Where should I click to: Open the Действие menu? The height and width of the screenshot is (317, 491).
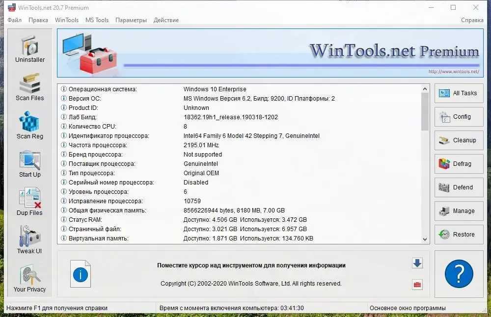(166, 20)
